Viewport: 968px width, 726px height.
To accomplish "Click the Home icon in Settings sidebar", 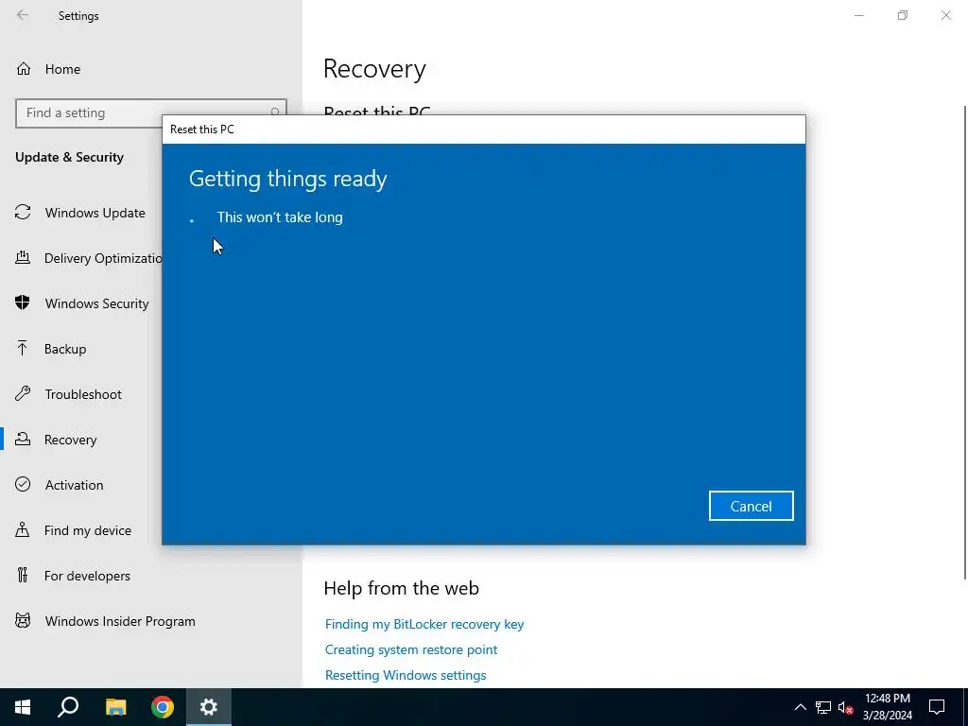I will tap(24, 69).
